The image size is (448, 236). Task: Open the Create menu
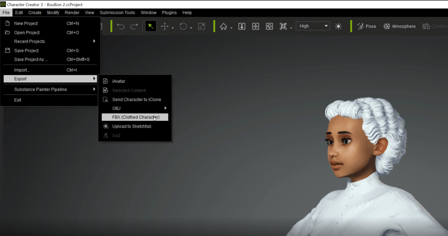[x=35, y=13]
